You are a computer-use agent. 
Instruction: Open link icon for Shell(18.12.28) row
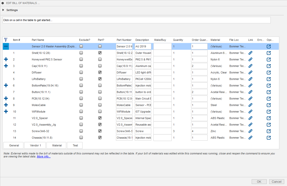250,53
